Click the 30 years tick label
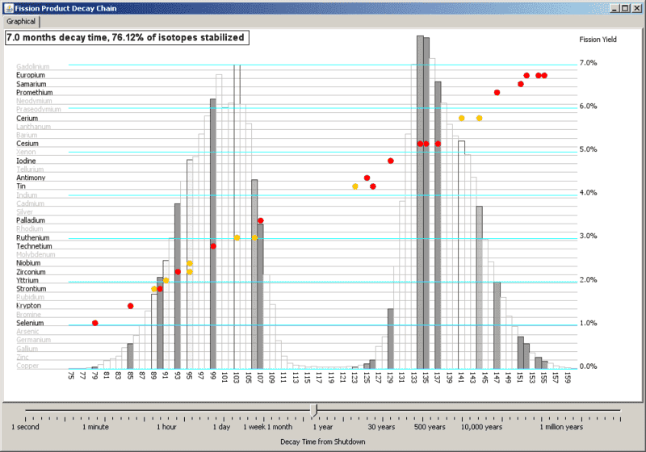The width and height of the screenshot is (646, 452). coord(381,427)
